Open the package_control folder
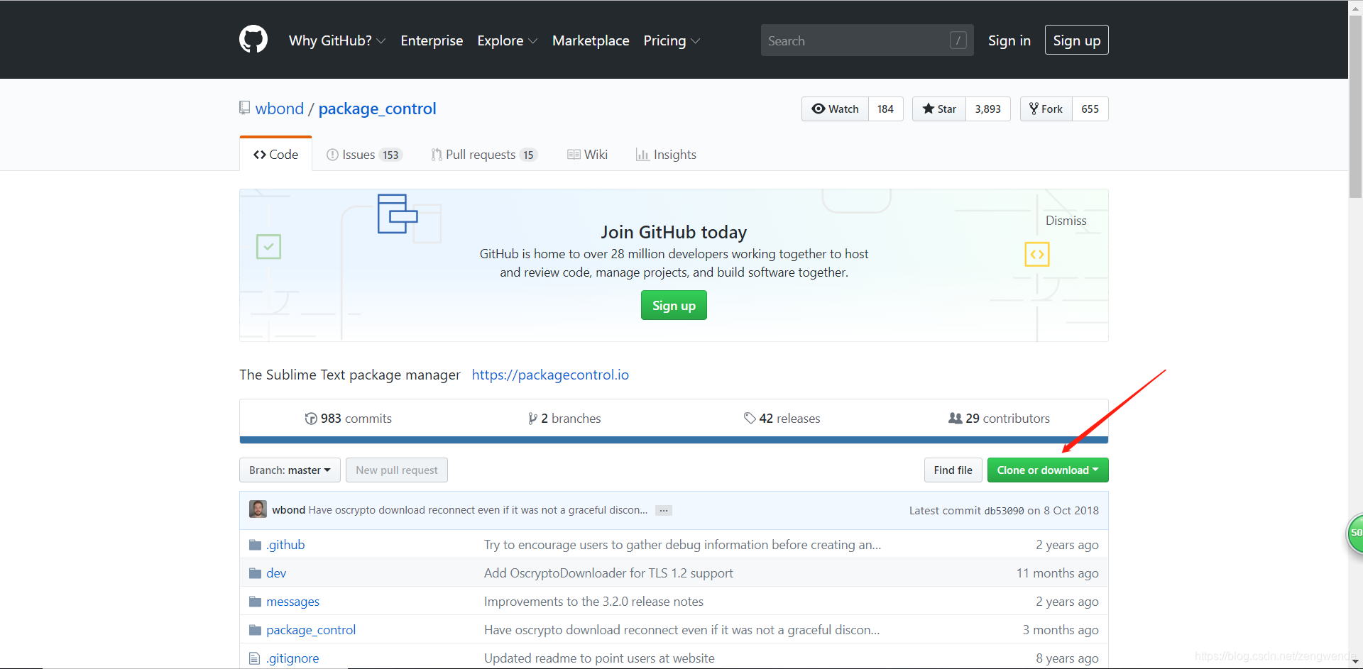The image size is (1363, 669). tap(311, 630)
